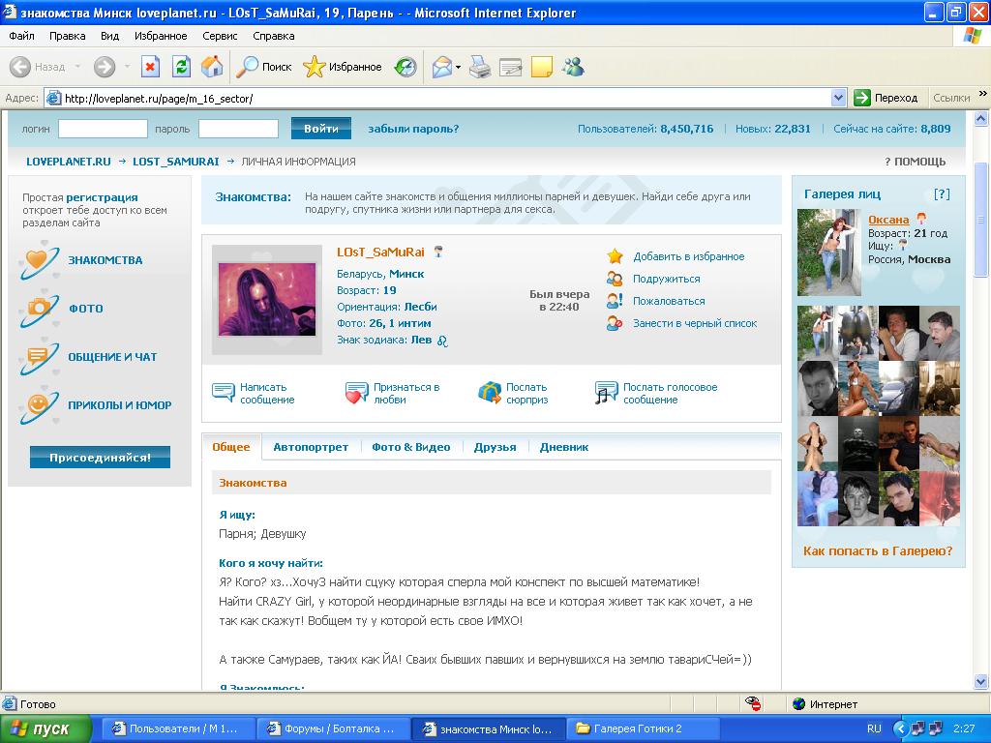Click the chat bubble icon beside ОБЩЕНИЕ И ЧАТ
Image resolution: width=991 pixels, height=743 pixels.
(39, 357)
